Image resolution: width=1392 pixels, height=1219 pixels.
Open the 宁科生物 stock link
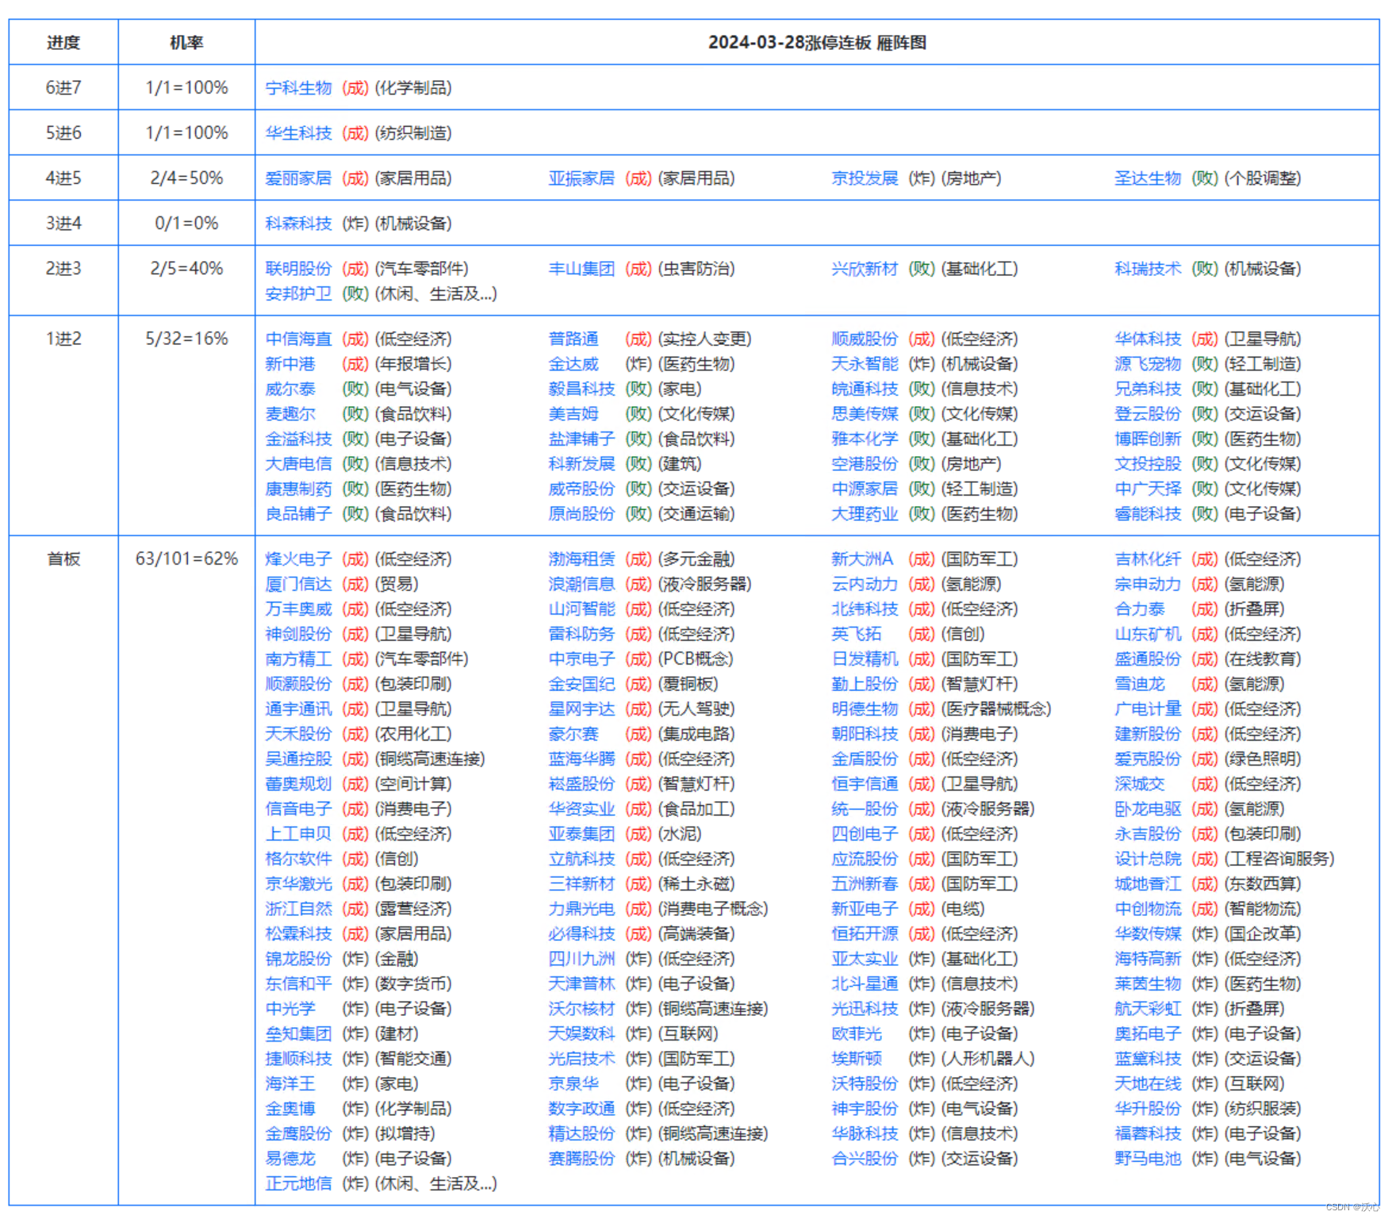click(x=298, y=88)
